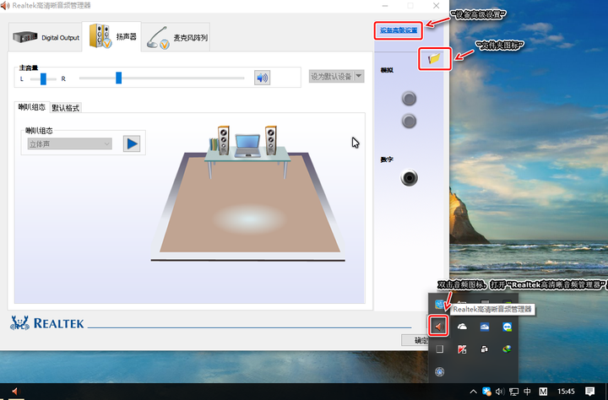608x400 pixels.
Task: Click the microphone array tab icon
Action: 158,38
